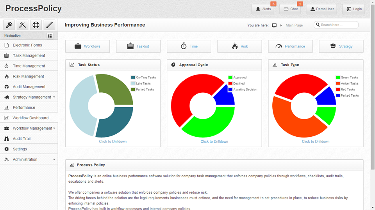Expand the Administration submenu arrow
Screen dimensions: 375x210
tap(54, 159)
